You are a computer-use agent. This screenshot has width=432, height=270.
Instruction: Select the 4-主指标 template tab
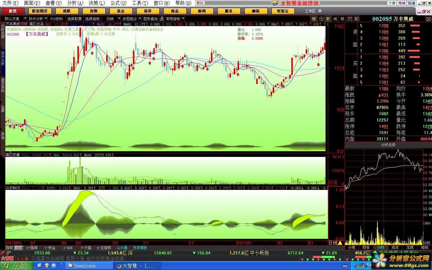[x=104, y=248]
